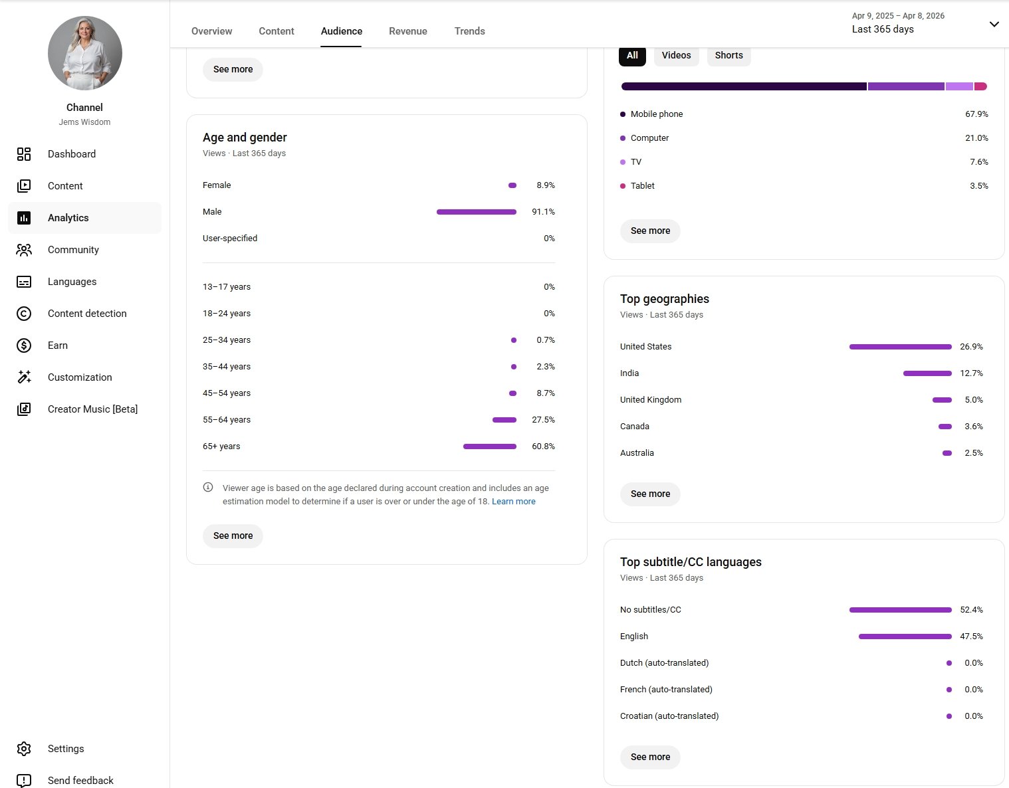Click the Creator Music icon
The height and width of the screenshot is (788, 1009).
coord(24,409)
